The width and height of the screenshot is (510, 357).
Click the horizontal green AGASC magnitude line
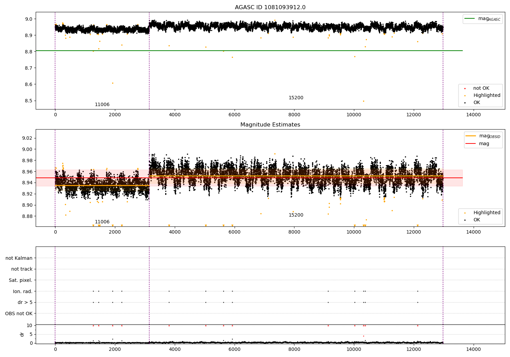(249, 51)
